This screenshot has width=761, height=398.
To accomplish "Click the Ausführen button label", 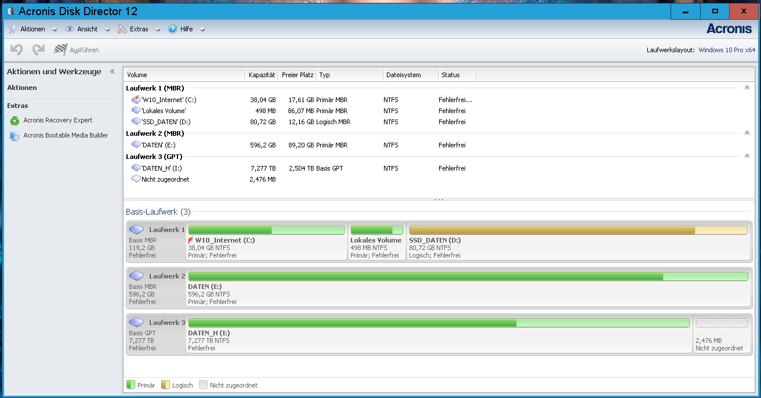I will pyautogui.click(x=84, y=50).
